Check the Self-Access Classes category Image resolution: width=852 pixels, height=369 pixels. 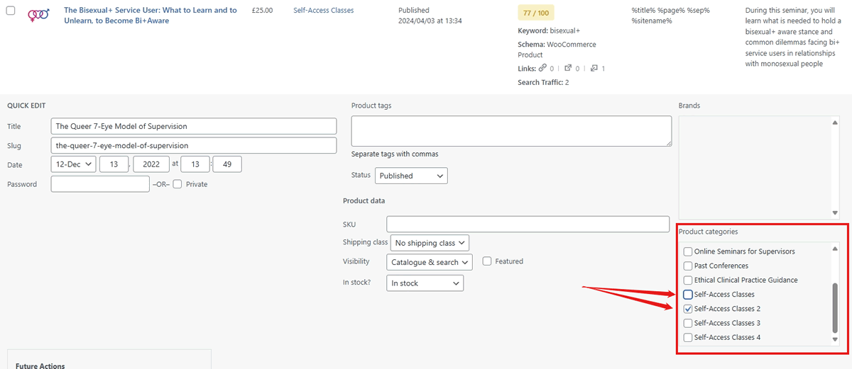click(x=687, y=294)
